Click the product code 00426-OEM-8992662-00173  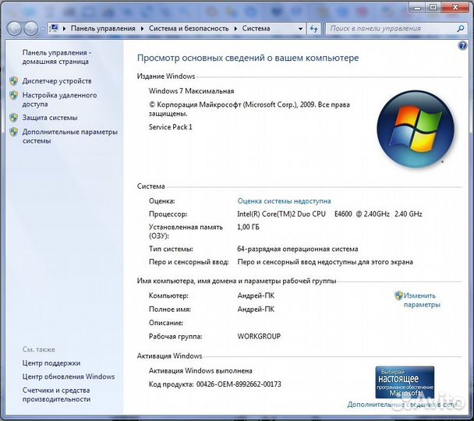coord(239,384)
